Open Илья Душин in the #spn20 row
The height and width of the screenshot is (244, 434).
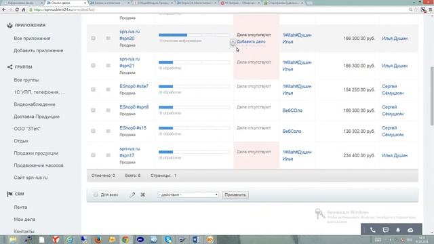[x=395, y=38]
